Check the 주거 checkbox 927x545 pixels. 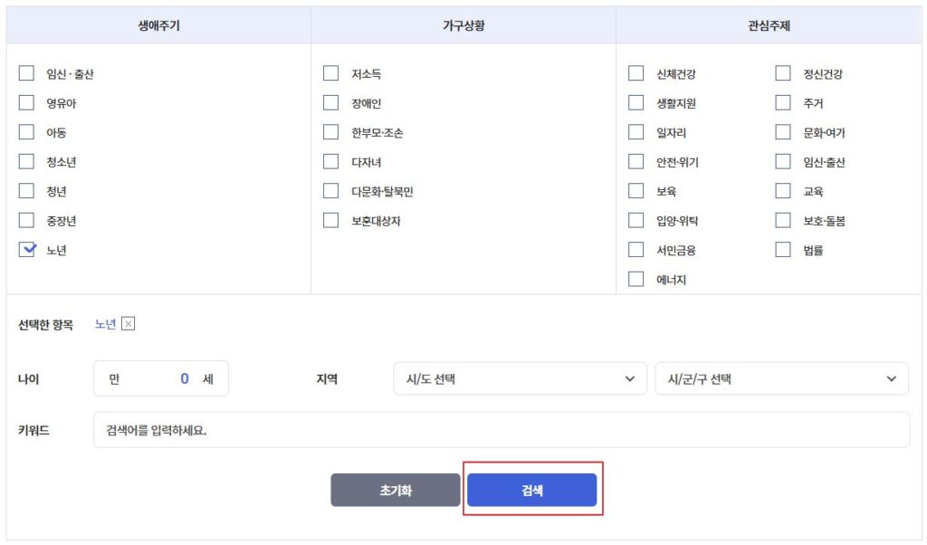point(783,103)
